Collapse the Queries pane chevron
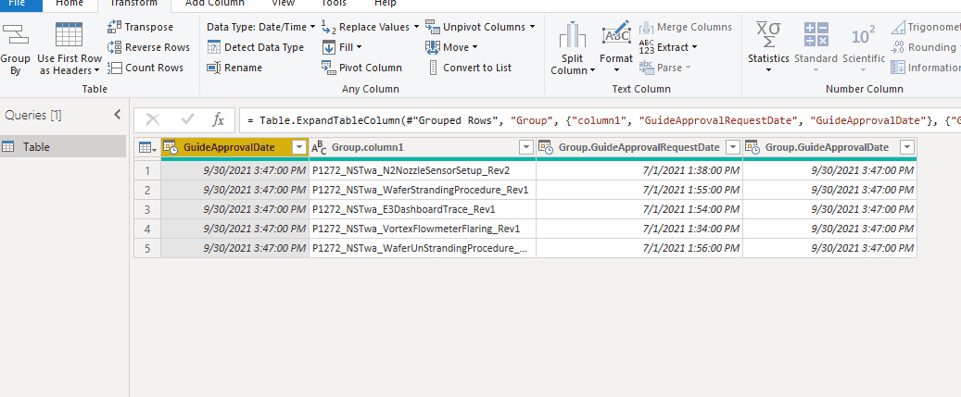The height and width of the screenshot is (397, 961). click(x=118, y=115)
